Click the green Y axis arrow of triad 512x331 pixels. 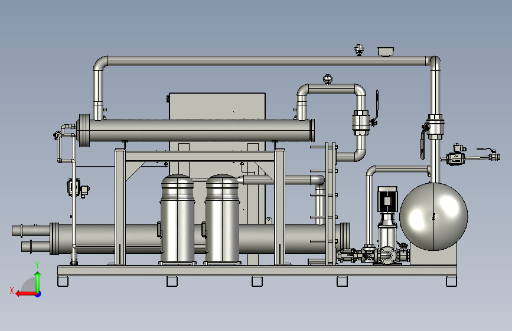(x=38, y=281)
